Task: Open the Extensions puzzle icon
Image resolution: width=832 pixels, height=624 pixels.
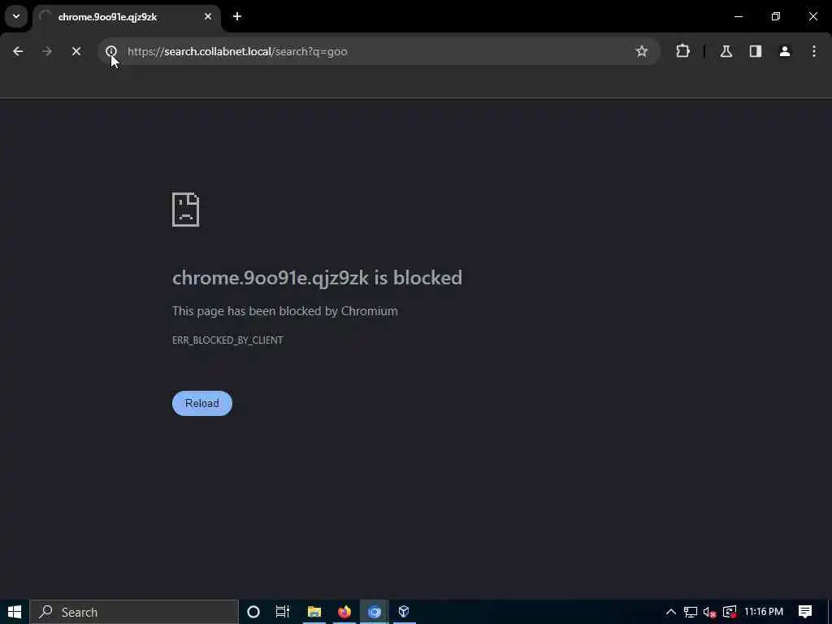Action: (682, 51)
